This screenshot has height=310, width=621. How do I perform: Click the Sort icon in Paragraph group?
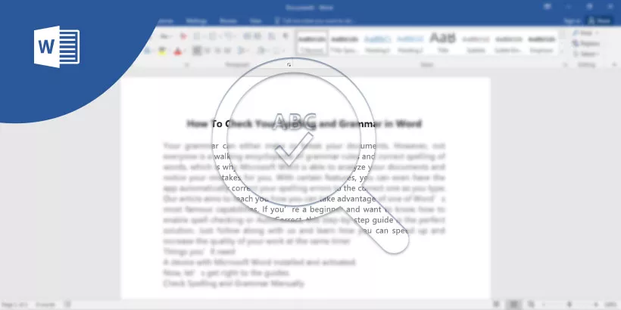[272, 36]
